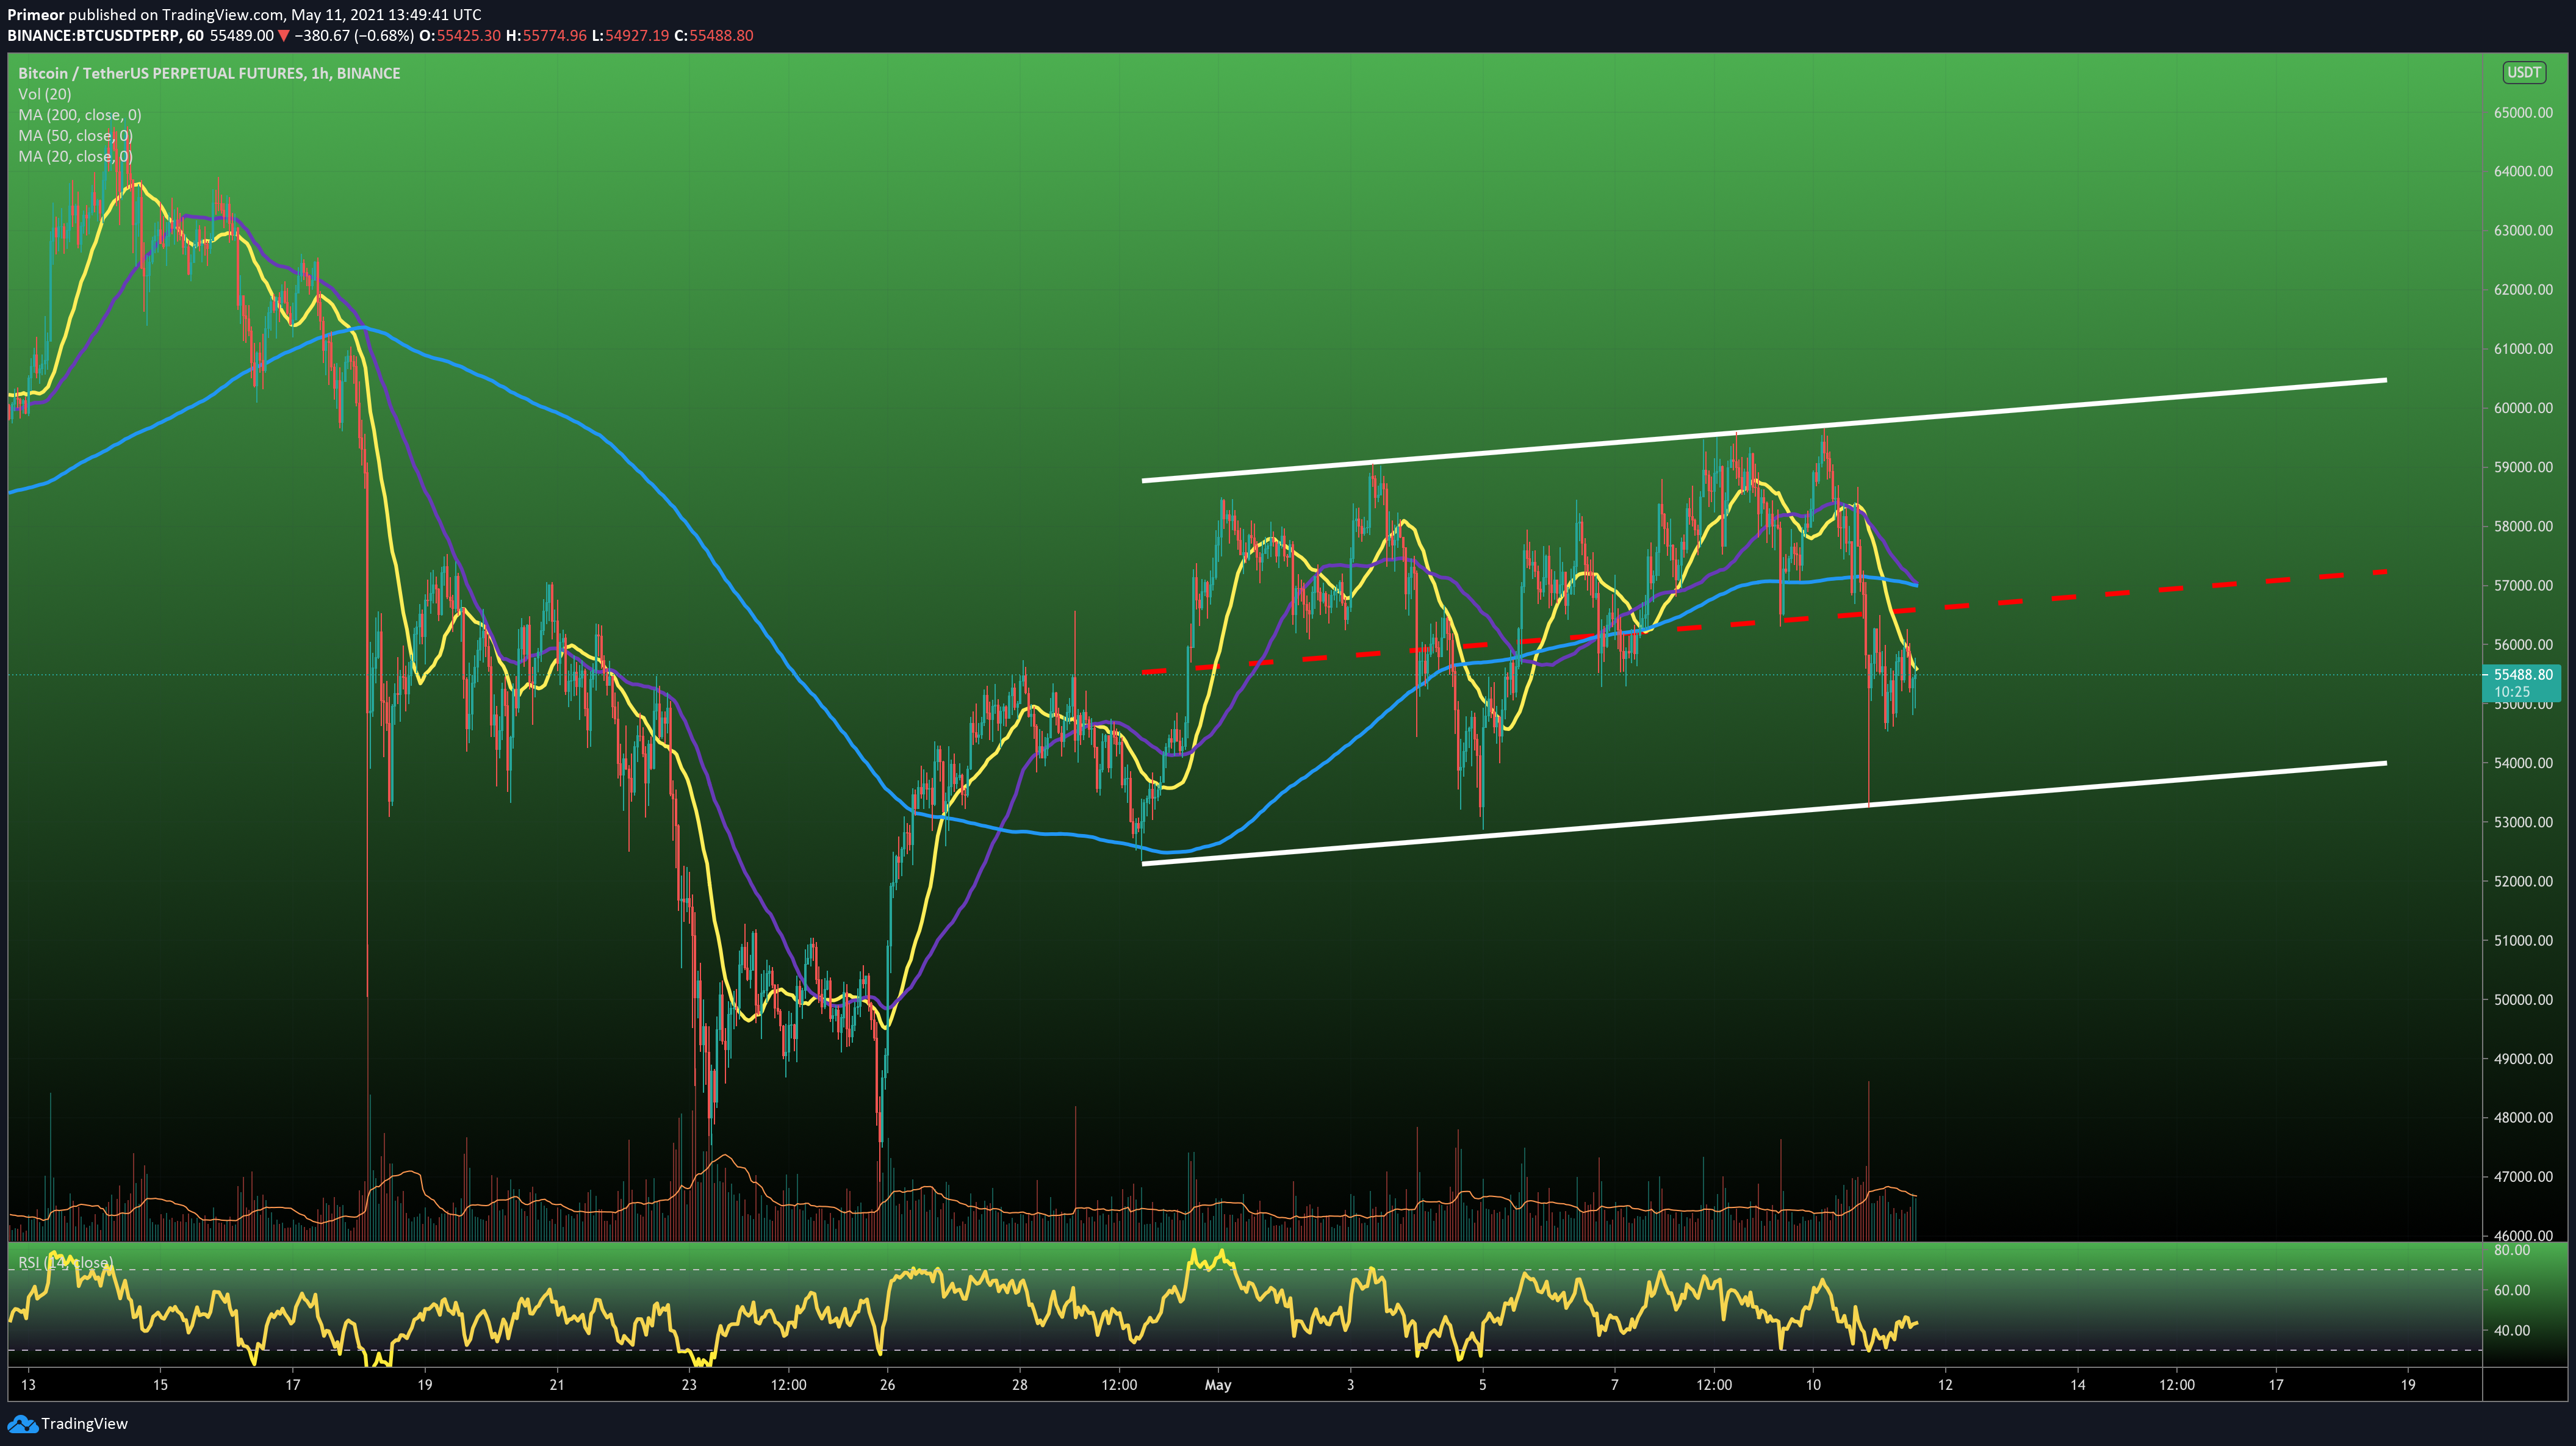This screenshot has height=1446, width=2576.
Task: Click the MA (50, close, 0) indicator label
Action: pos(75,136)
